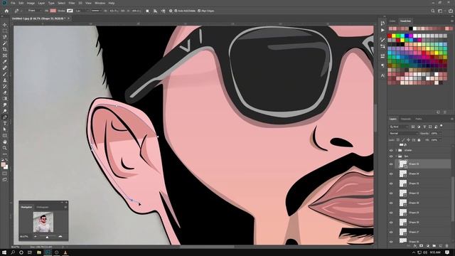Open the Layer menu
The height and width of the screenshot is (256, 455).
coord(41,3)
